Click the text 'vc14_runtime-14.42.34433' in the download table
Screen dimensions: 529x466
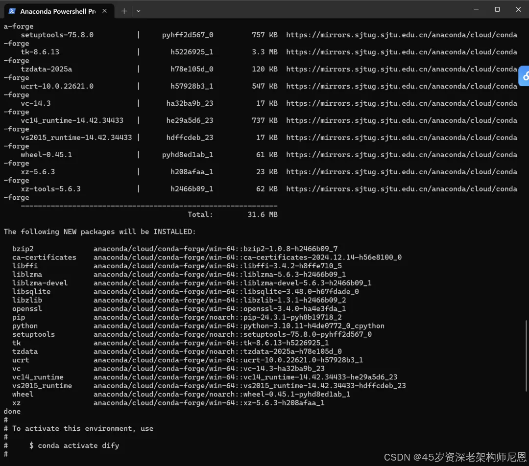coord(72,120)
